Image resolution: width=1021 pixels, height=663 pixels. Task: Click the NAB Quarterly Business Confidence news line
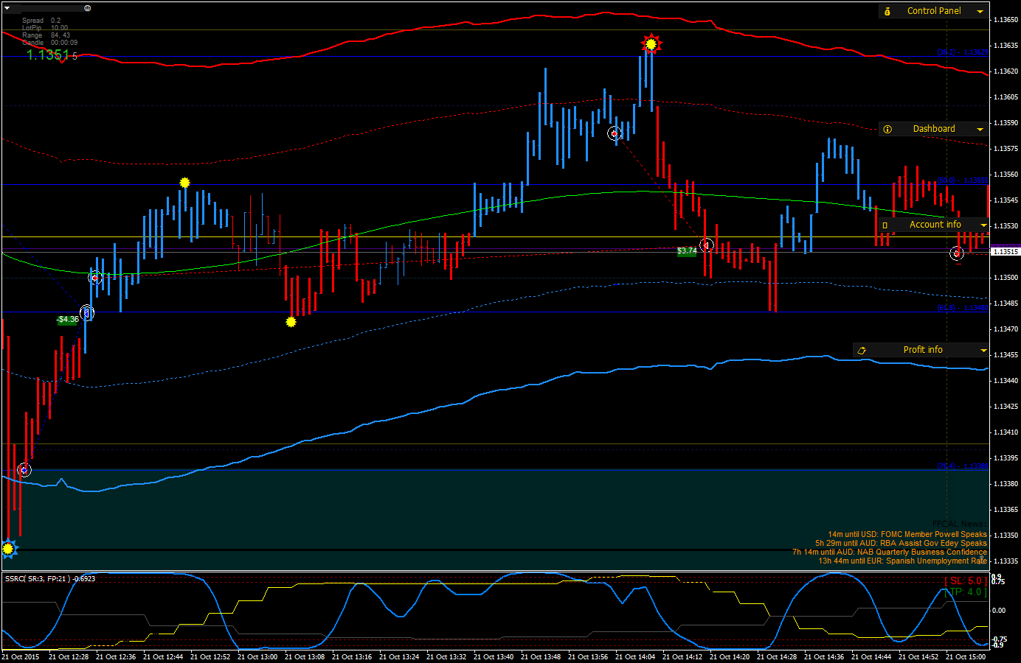tap(890, 552)
